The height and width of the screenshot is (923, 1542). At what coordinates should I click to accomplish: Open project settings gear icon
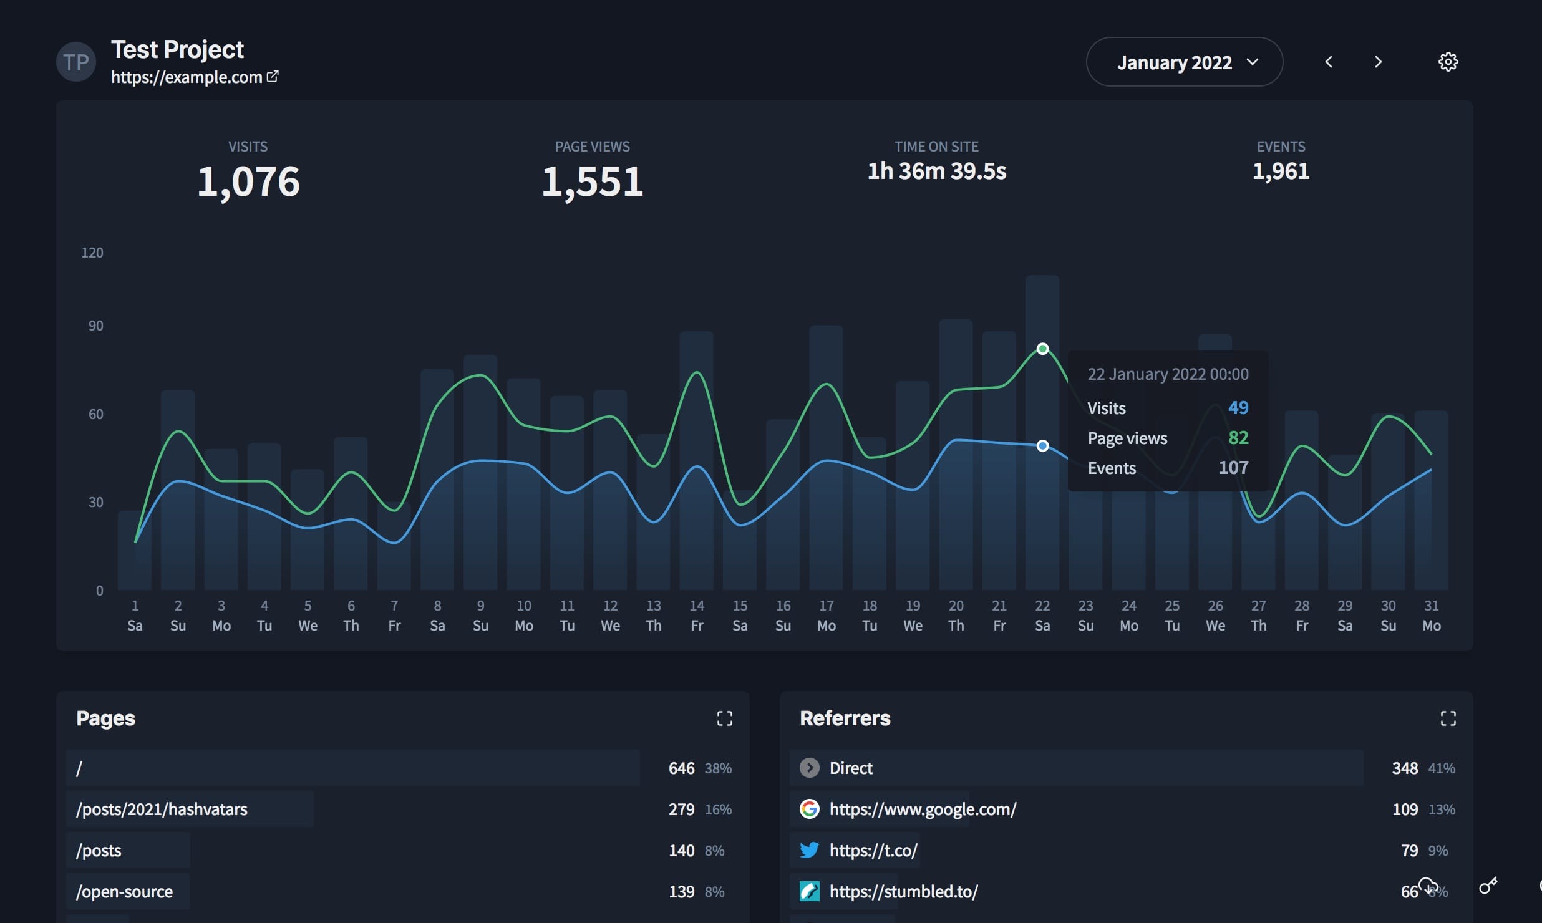[1448, 62]
